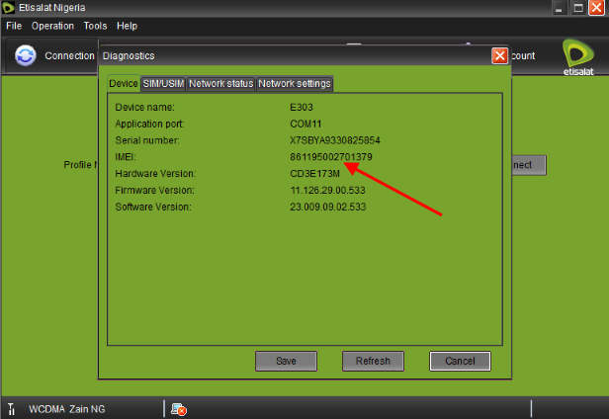Click hardware version value CD3E173M
This screenshot has height=419, width=609.
315,174
